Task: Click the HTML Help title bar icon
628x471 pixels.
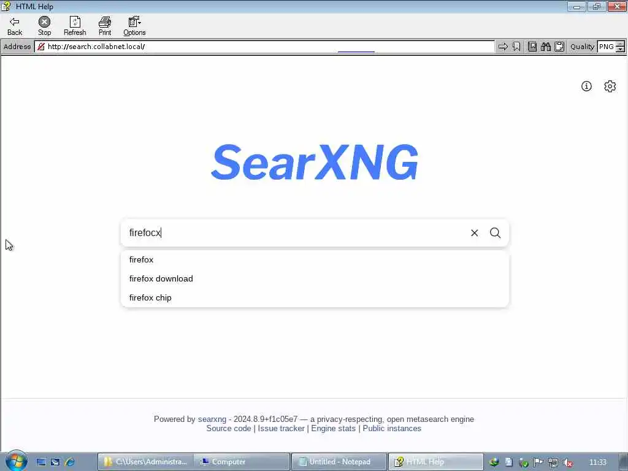Action: [6, 6]
